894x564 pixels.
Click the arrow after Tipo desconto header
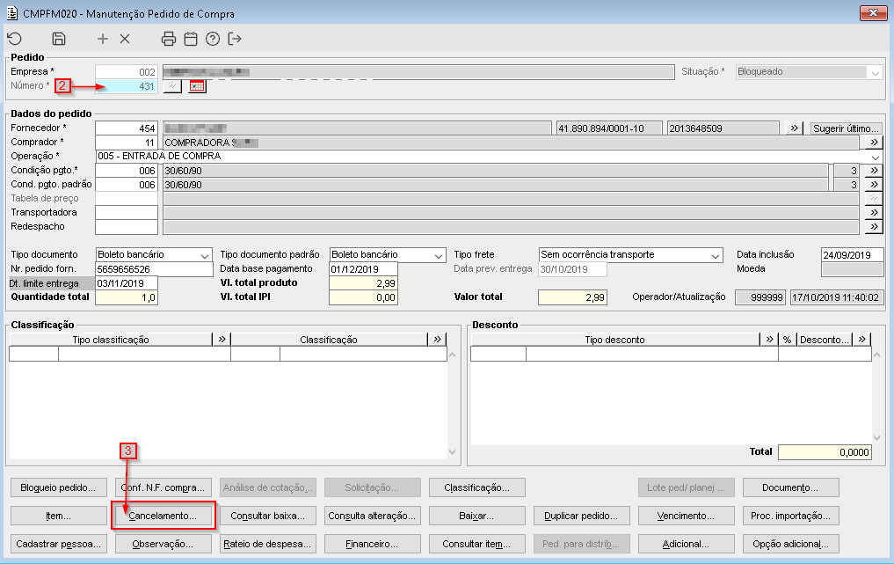tap(769, 339)
